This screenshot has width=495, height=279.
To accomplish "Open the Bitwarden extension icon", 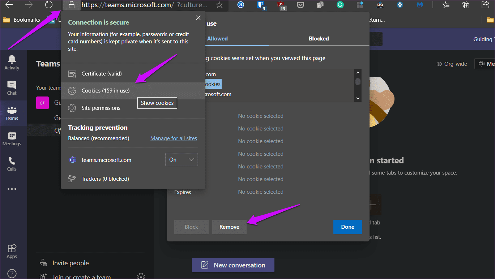I will coord(261,5).
